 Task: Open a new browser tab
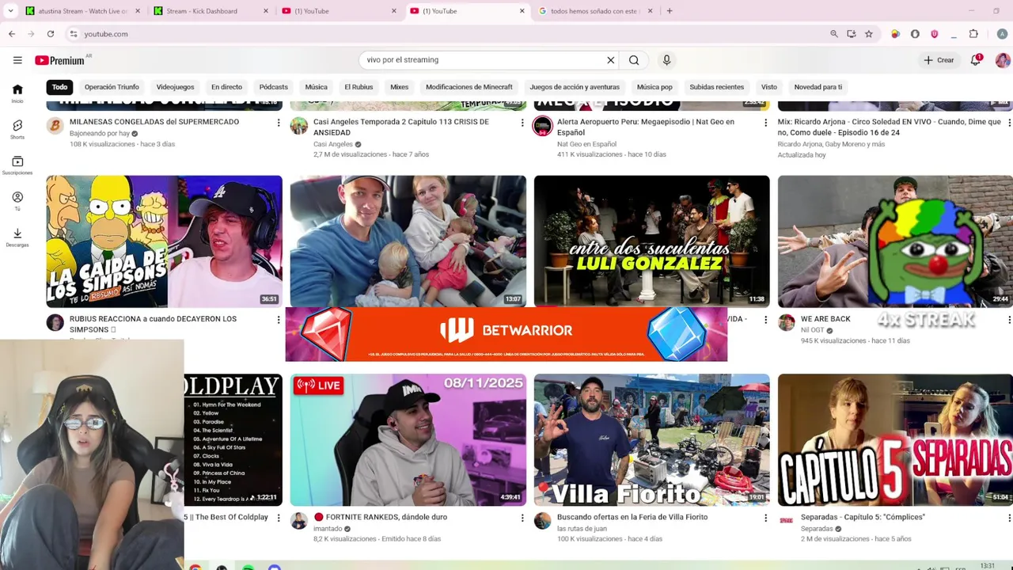pyautogui.click(x=670, y=11)
